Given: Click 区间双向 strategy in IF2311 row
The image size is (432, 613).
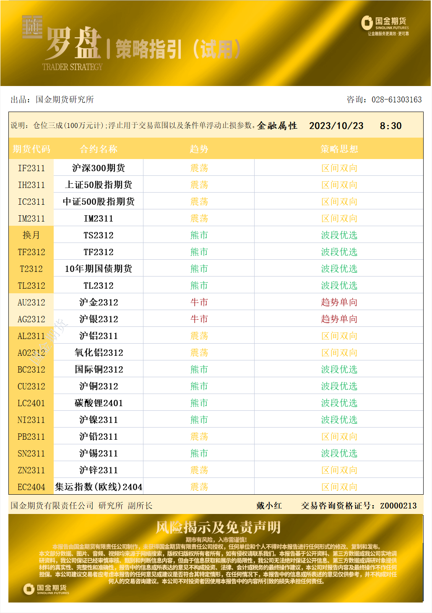Looking at the screenshot, I should [339, 168].
